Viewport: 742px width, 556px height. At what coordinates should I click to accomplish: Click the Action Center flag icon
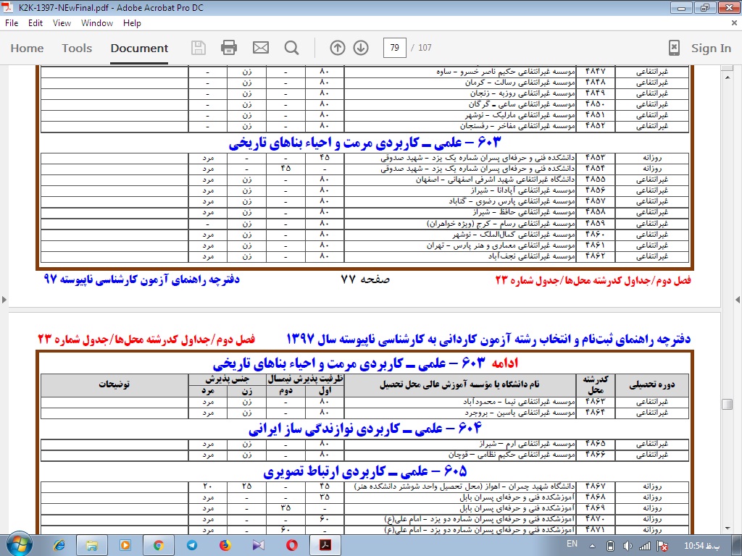tap(663, 546)
